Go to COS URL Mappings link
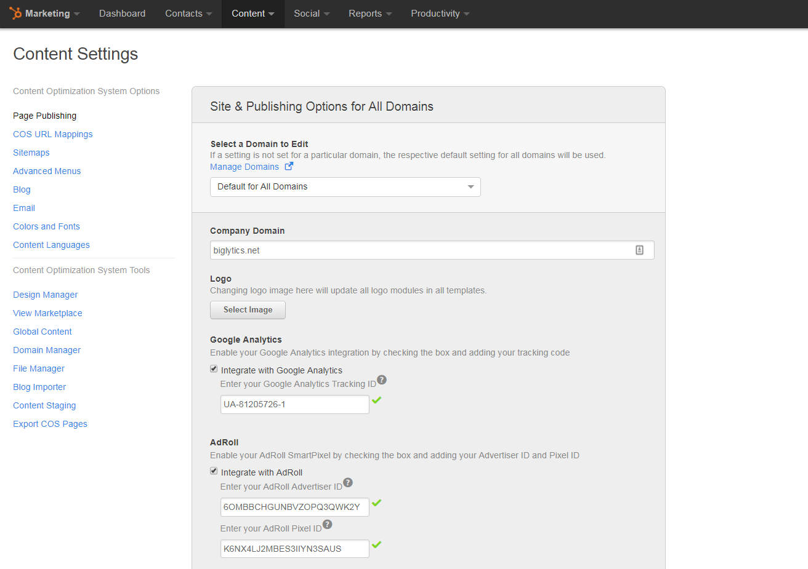The image size is (808, 569). point(53,134)
